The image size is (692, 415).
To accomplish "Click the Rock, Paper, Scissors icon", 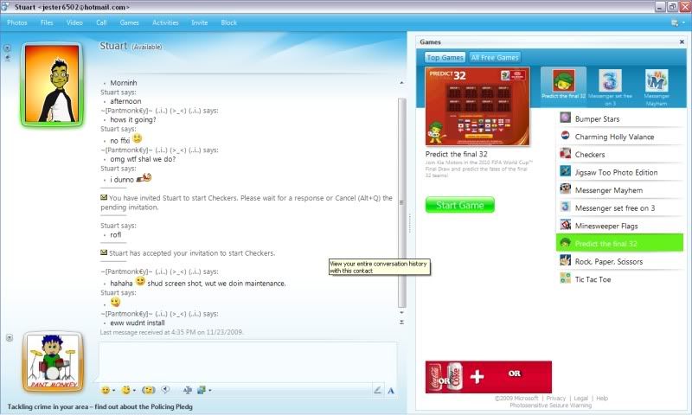I will [x=566, y=260].
